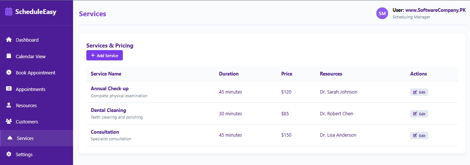
Task: Click the Services bell icon in sidebar
Action: tap(10, 138)
